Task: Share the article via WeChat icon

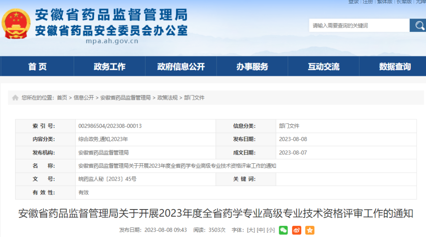Action: (x=283, y=230)
